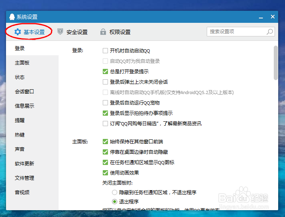The width and height of the screenshot is (285, 217).
Task: Switch to the 安全设置 tab
Action: (73, 32)
